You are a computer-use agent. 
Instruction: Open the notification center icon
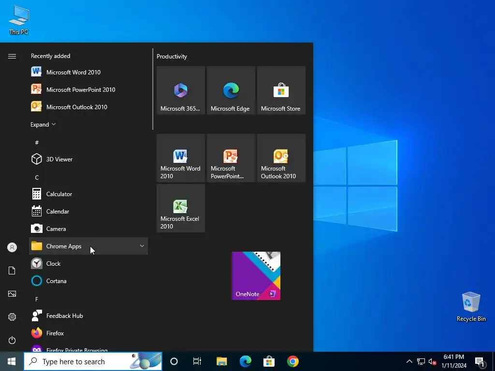tap(480, 361)
